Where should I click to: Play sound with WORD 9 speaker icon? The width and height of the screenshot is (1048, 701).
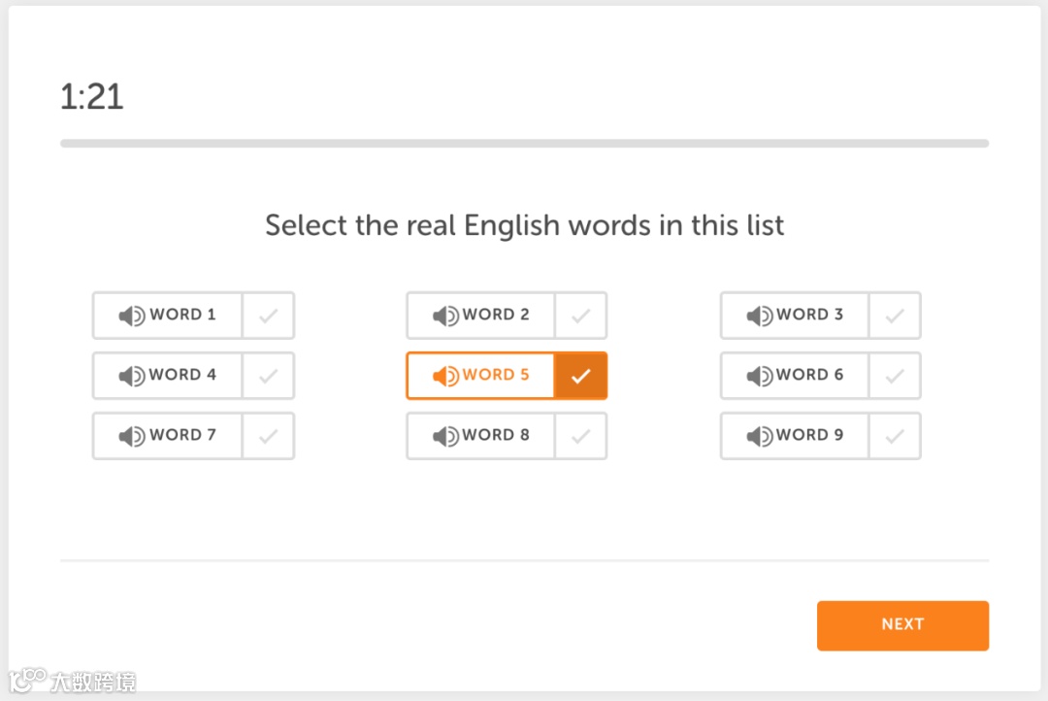tap(759, 436)
